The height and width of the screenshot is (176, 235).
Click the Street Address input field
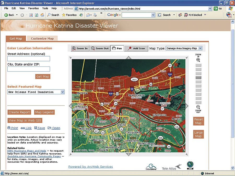coord(29,59)
